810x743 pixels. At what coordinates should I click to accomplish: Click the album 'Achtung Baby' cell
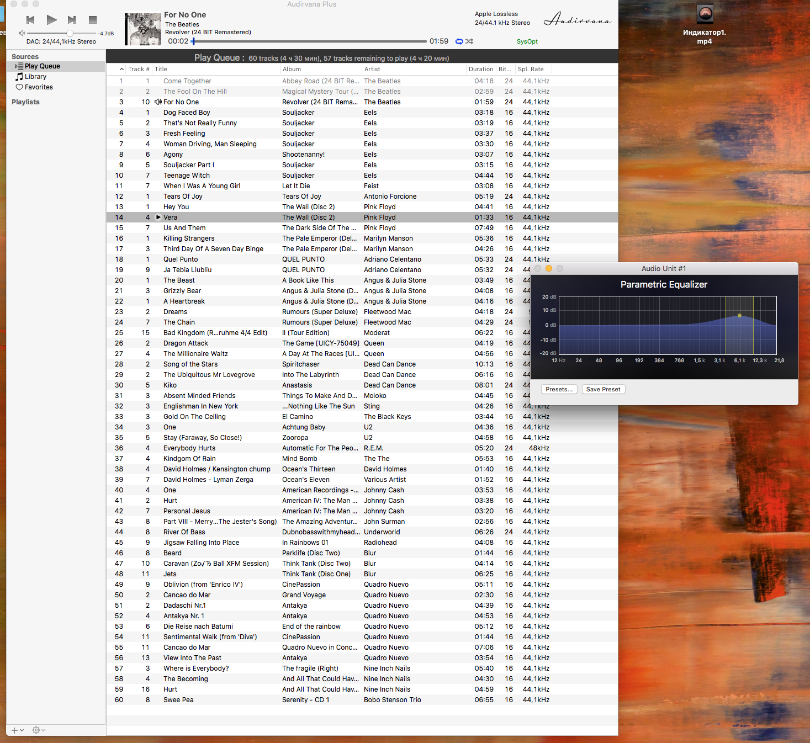[304, 427]
